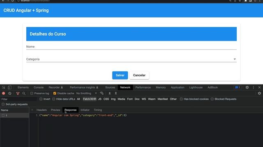Image resolution: width=263 pixels, height=147 pixels.
Task: Open the Lighthouse tab
Action: pyautogui.click(x=196, y=87)
